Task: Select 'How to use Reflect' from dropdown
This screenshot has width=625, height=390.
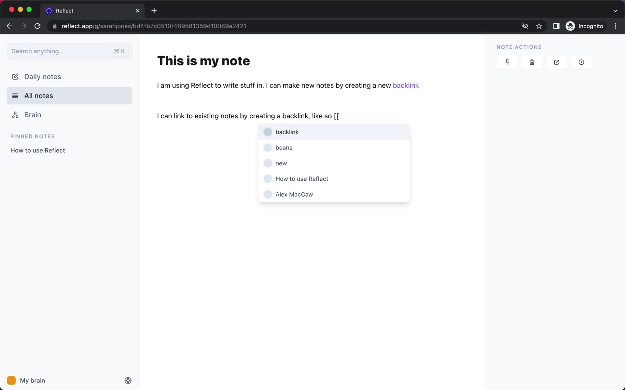Action: point(301,178)
